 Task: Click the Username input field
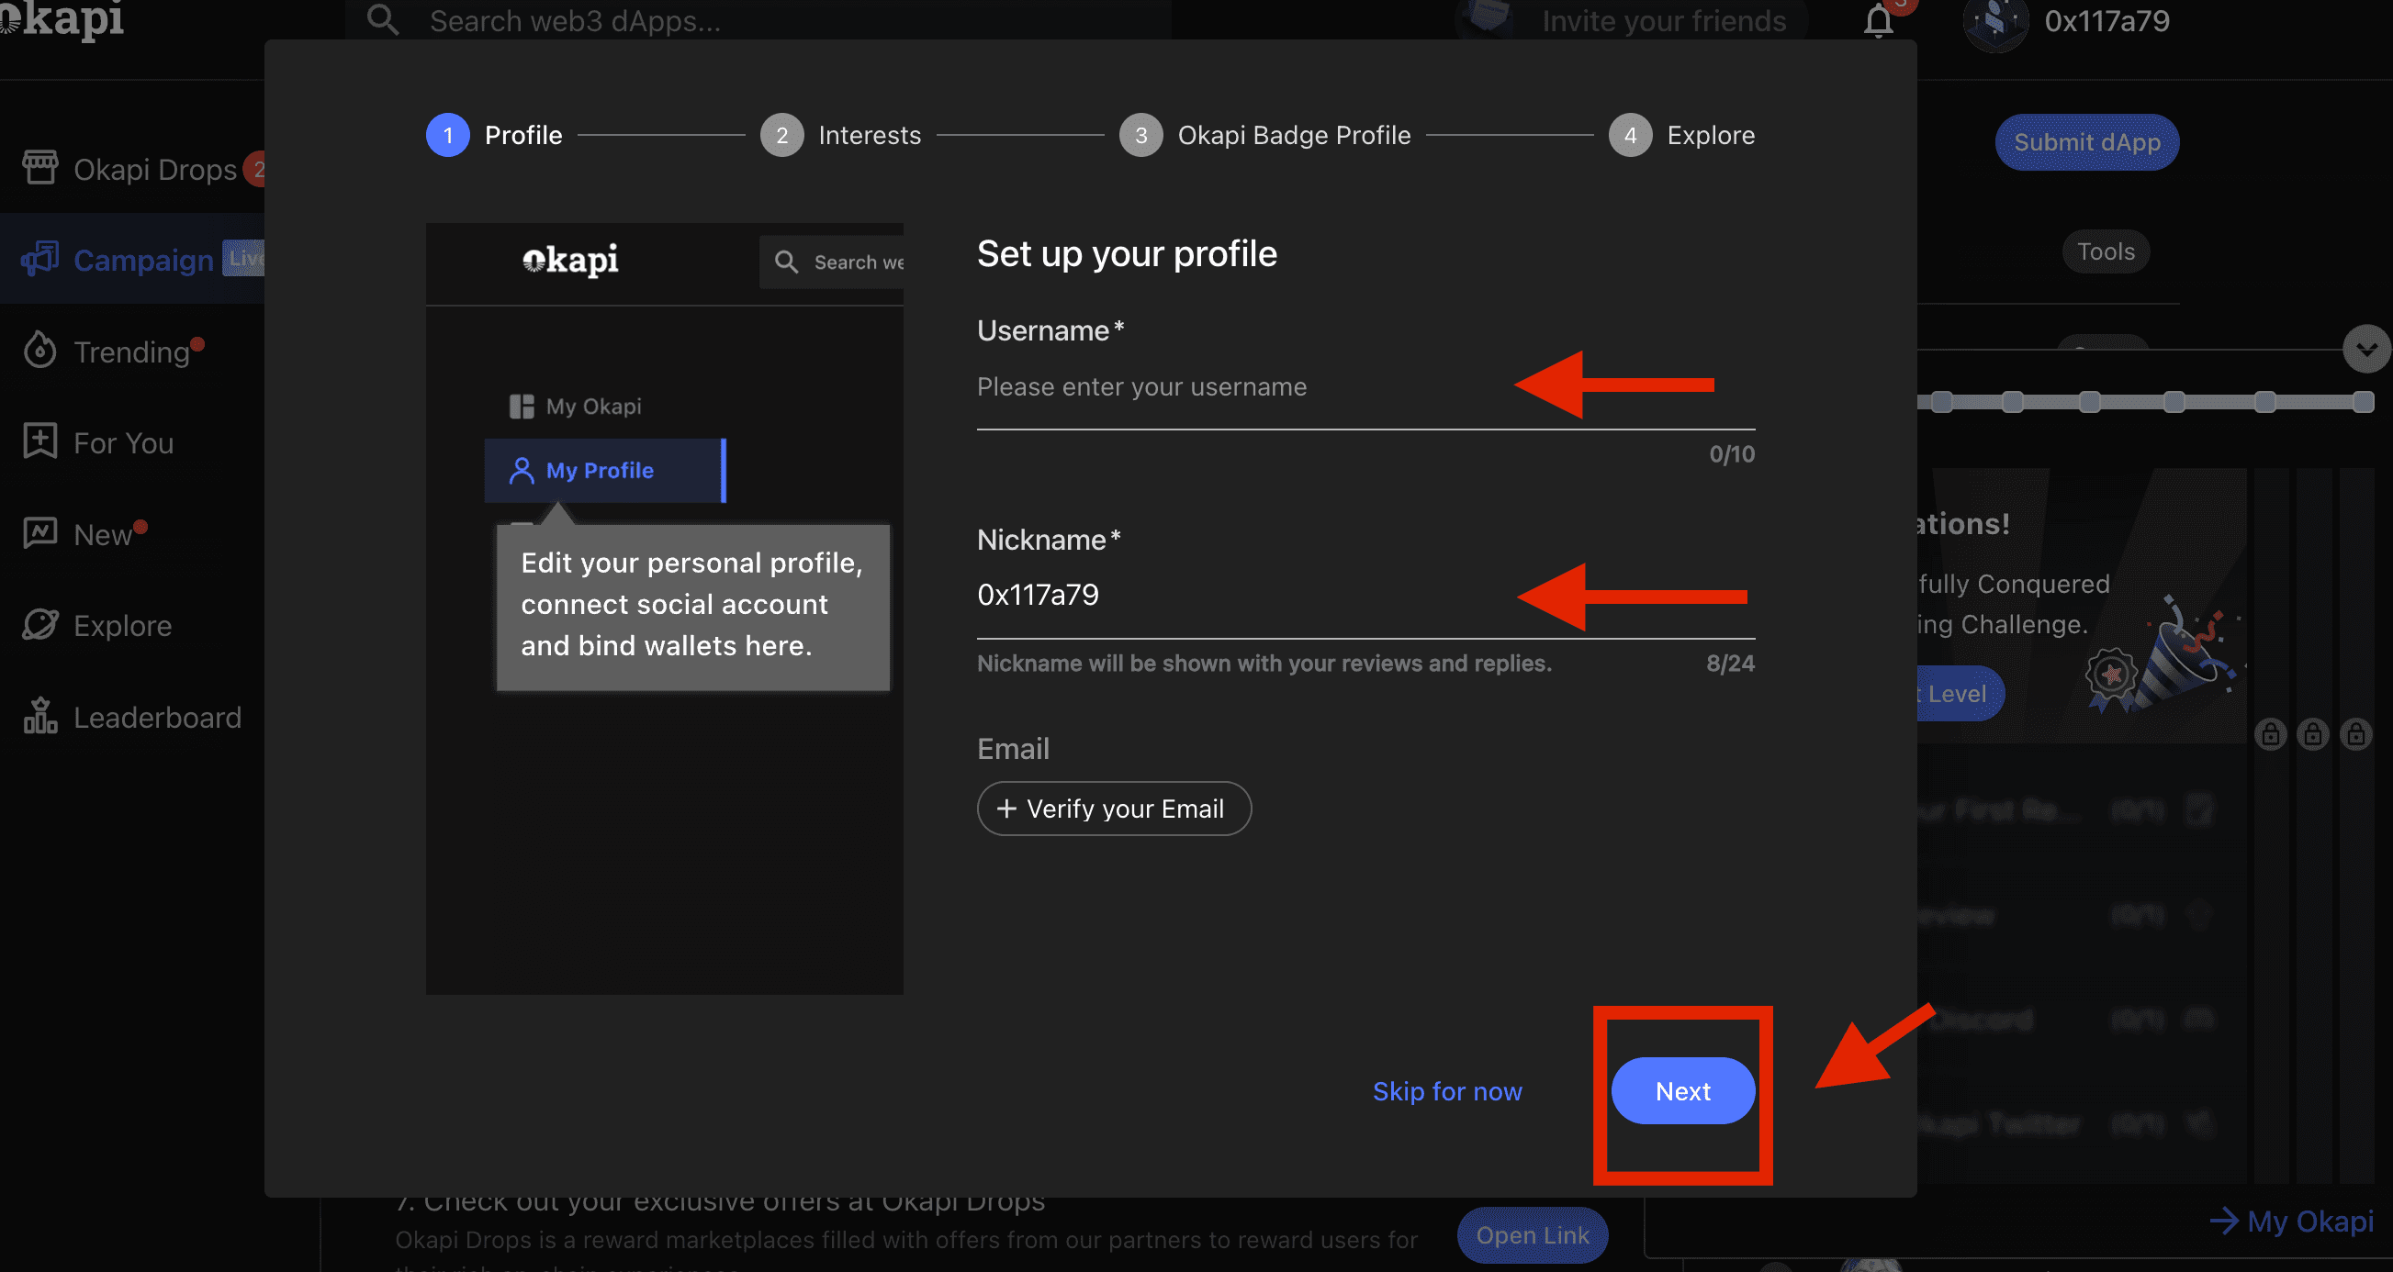click(1365, 387)
